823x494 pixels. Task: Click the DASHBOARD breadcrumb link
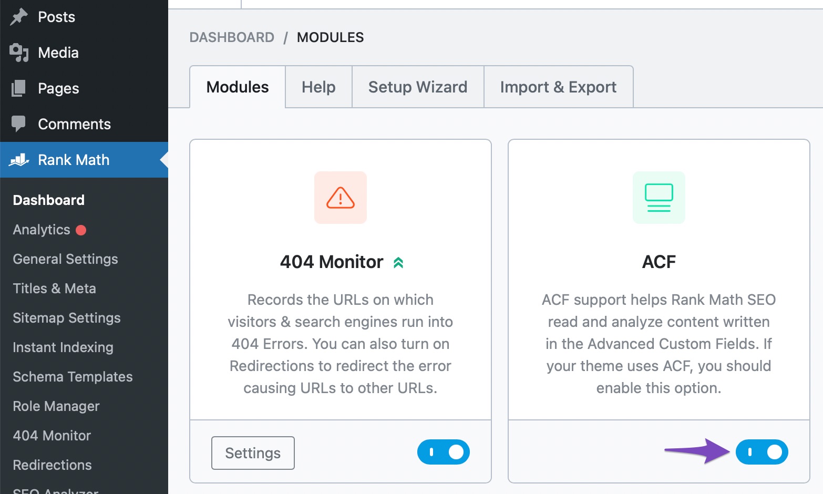pos(232,37)
